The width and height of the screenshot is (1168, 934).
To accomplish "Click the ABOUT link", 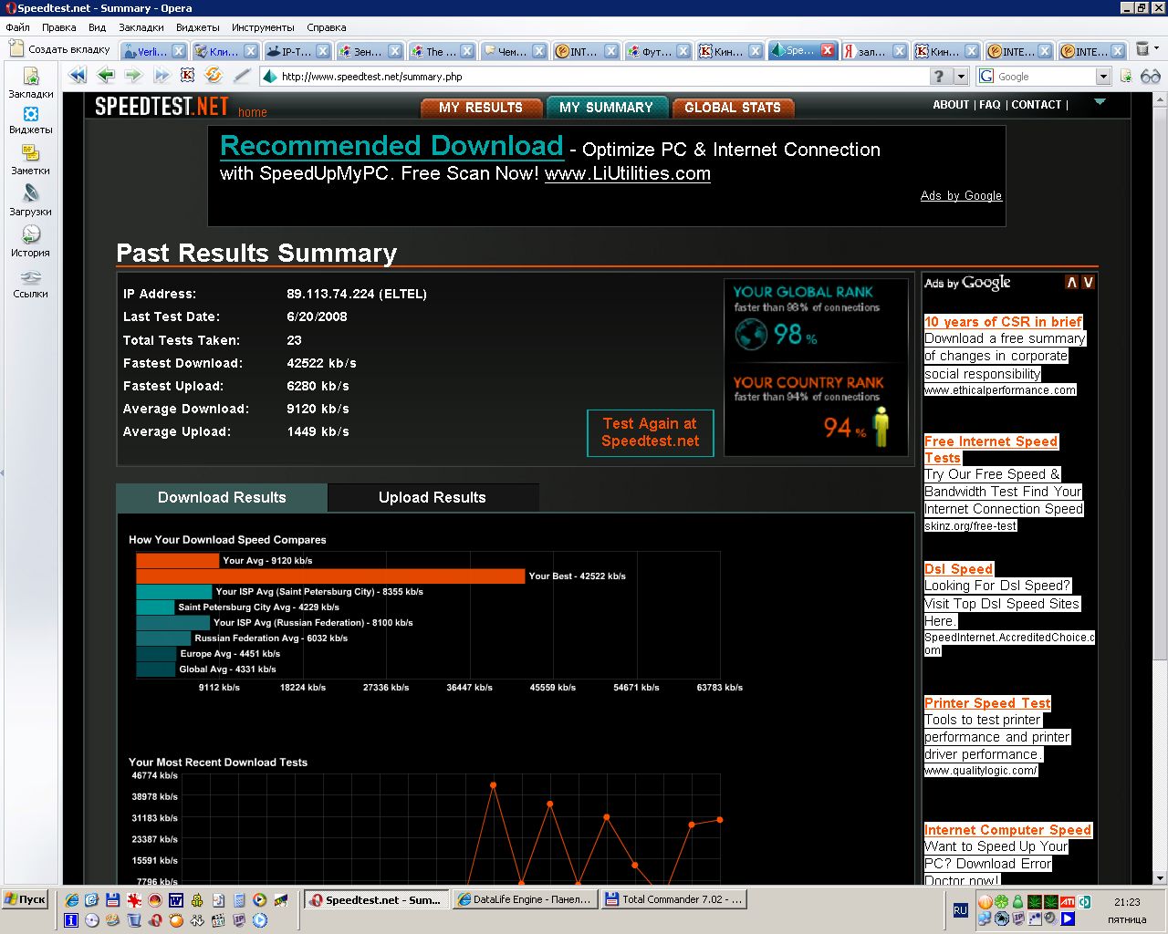I will (951, 105).
